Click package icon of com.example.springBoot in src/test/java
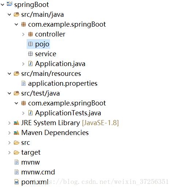Viewport: 173px width, 189px height. coord(23,103)
